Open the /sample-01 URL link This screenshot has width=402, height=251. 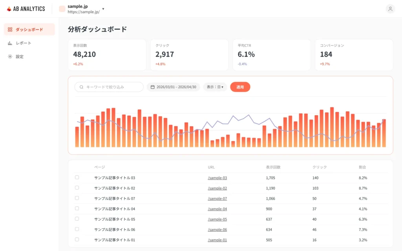click(x=217, y=240)
